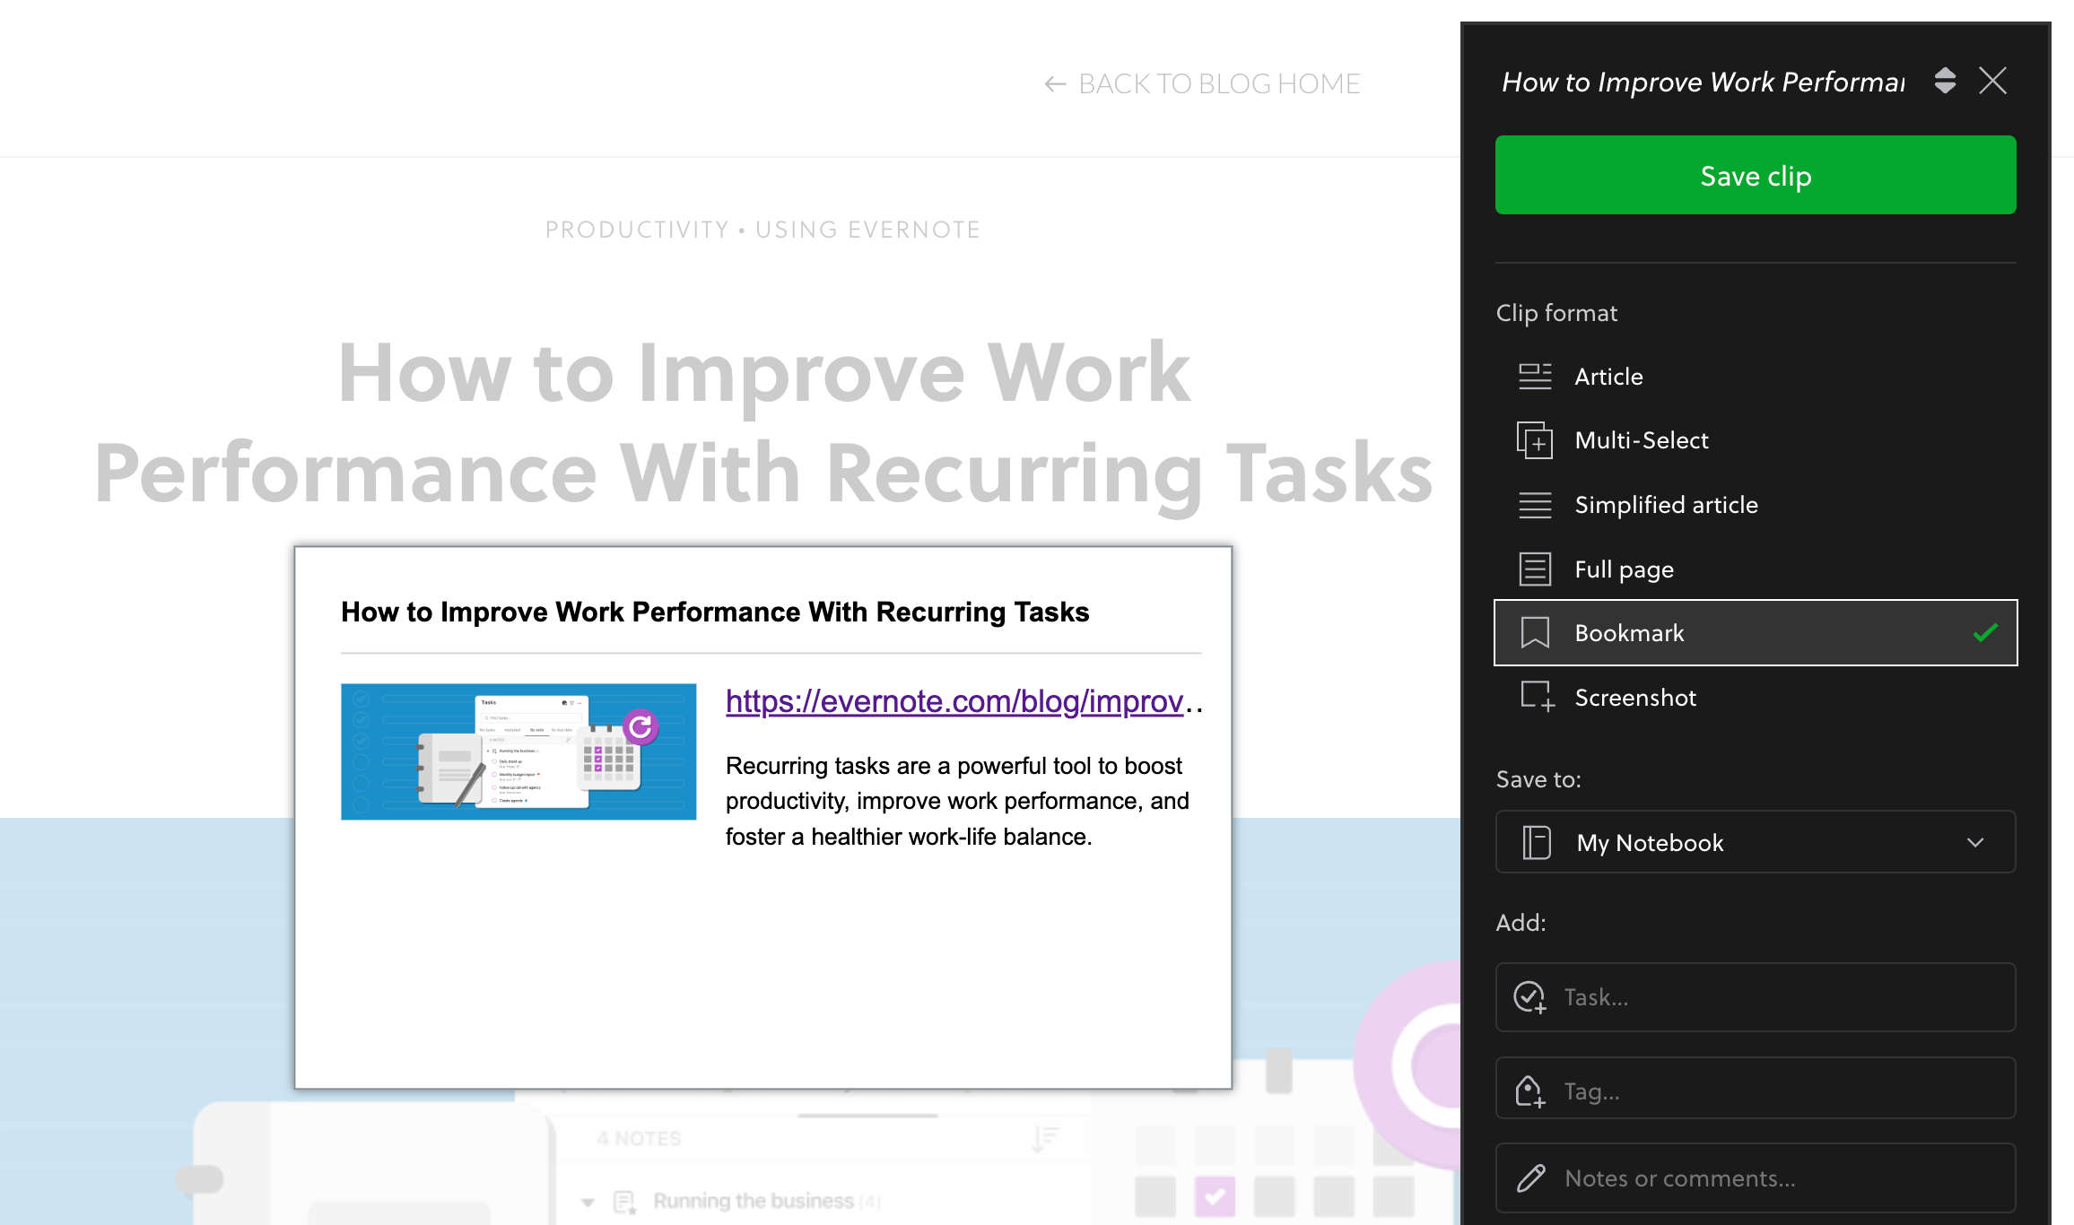Click the blog article main headline
This screenshot has width=2074, height=1225.
pos(763,422)
